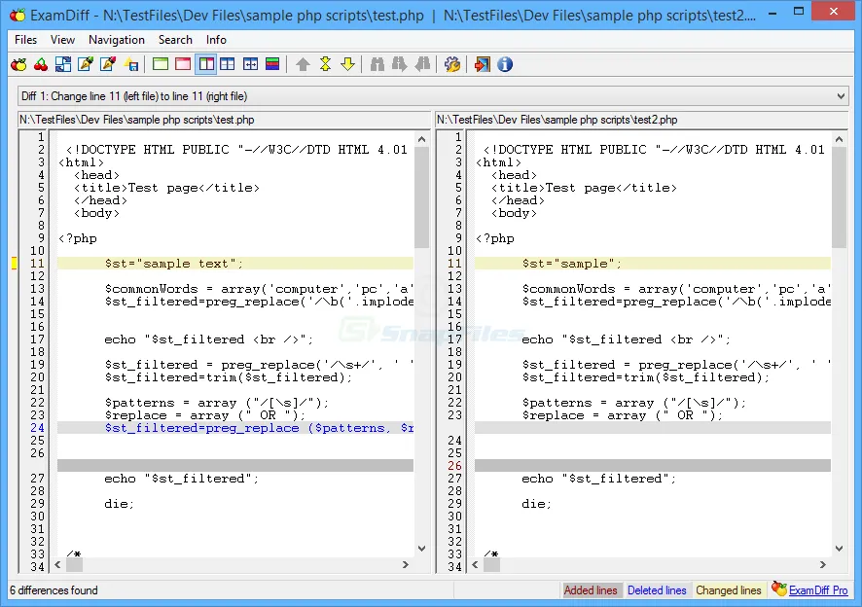Click the Compare files apples icon
This screenshot has height=607, width=862.
18,65
